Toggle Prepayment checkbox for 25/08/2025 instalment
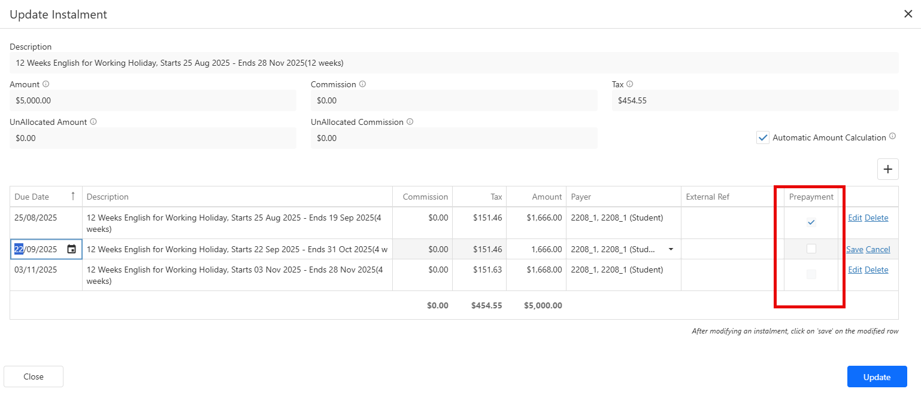This screenshot has height=404, width=921. pos(811,222)
